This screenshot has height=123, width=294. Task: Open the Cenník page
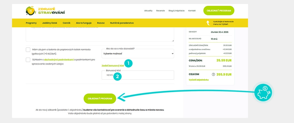(67, 23)
